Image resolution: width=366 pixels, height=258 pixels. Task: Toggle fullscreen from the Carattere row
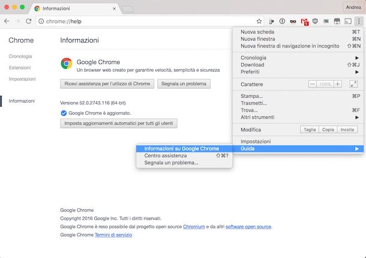pyautogui.click(x=353, y=84)
